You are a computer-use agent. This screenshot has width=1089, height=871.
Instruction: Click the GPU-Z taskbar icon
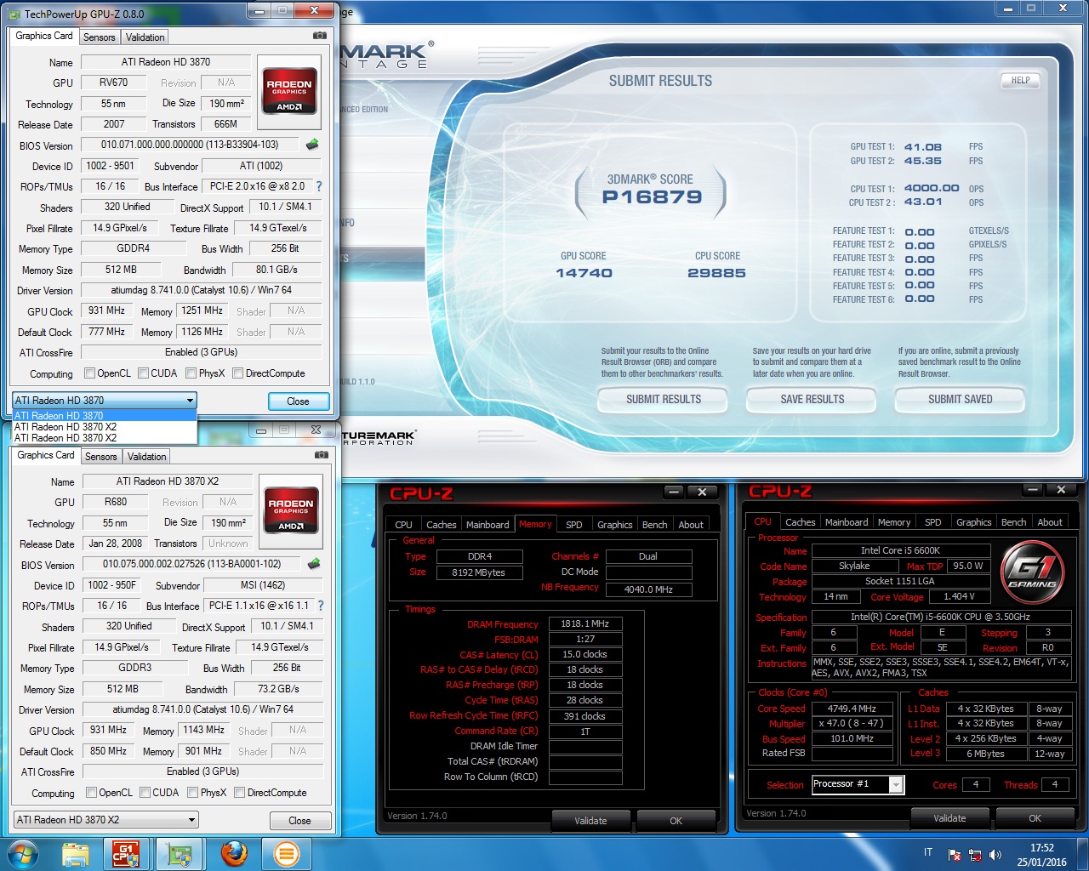pyautogui.click(x=180, y=854)
